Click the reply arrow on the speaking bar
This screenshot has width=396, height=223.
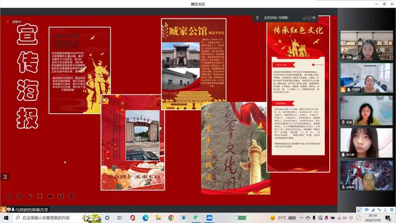[314, 18]
